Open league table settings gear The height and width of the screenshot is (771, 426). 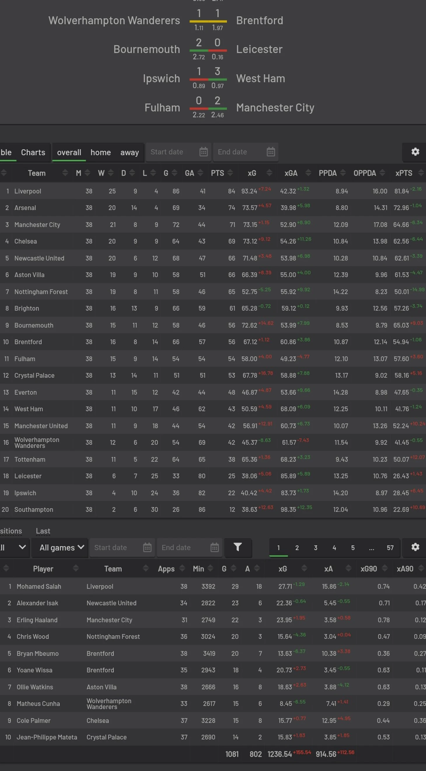pyautogui.click(x=415, y=152)
